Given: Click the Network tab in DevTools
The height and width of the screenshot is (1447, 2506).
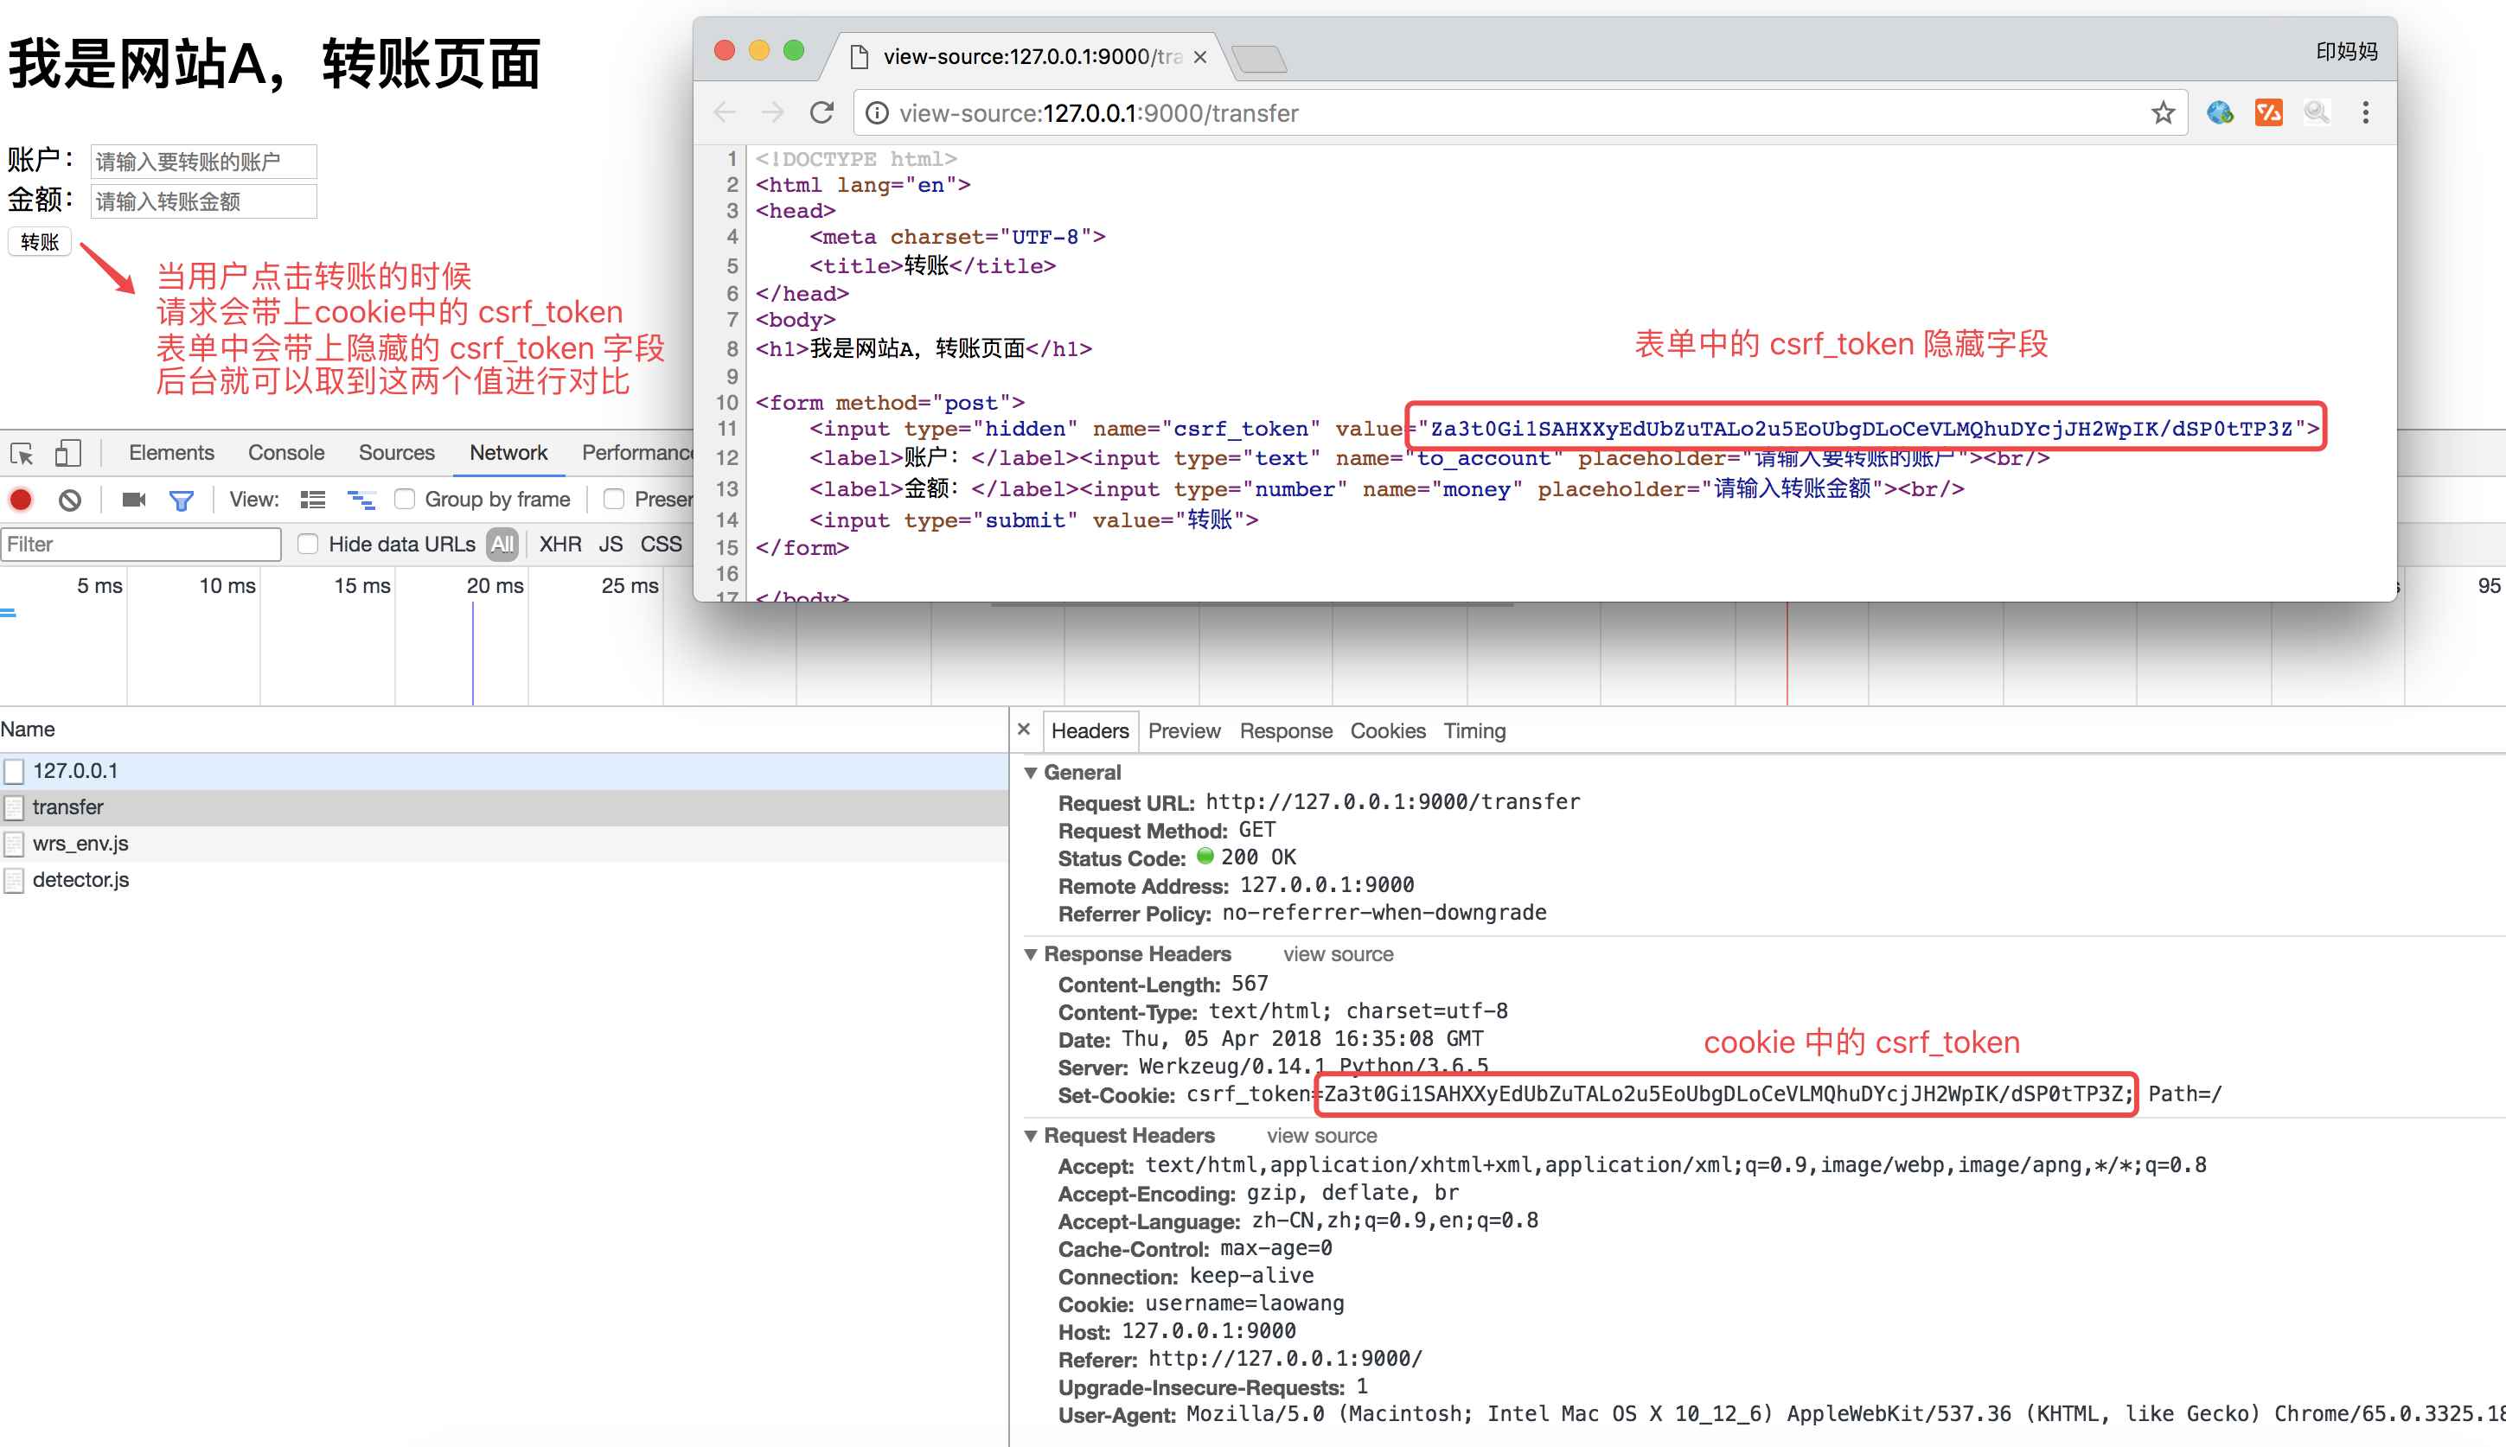Looking at the screenshot, I should click(510, 451).
